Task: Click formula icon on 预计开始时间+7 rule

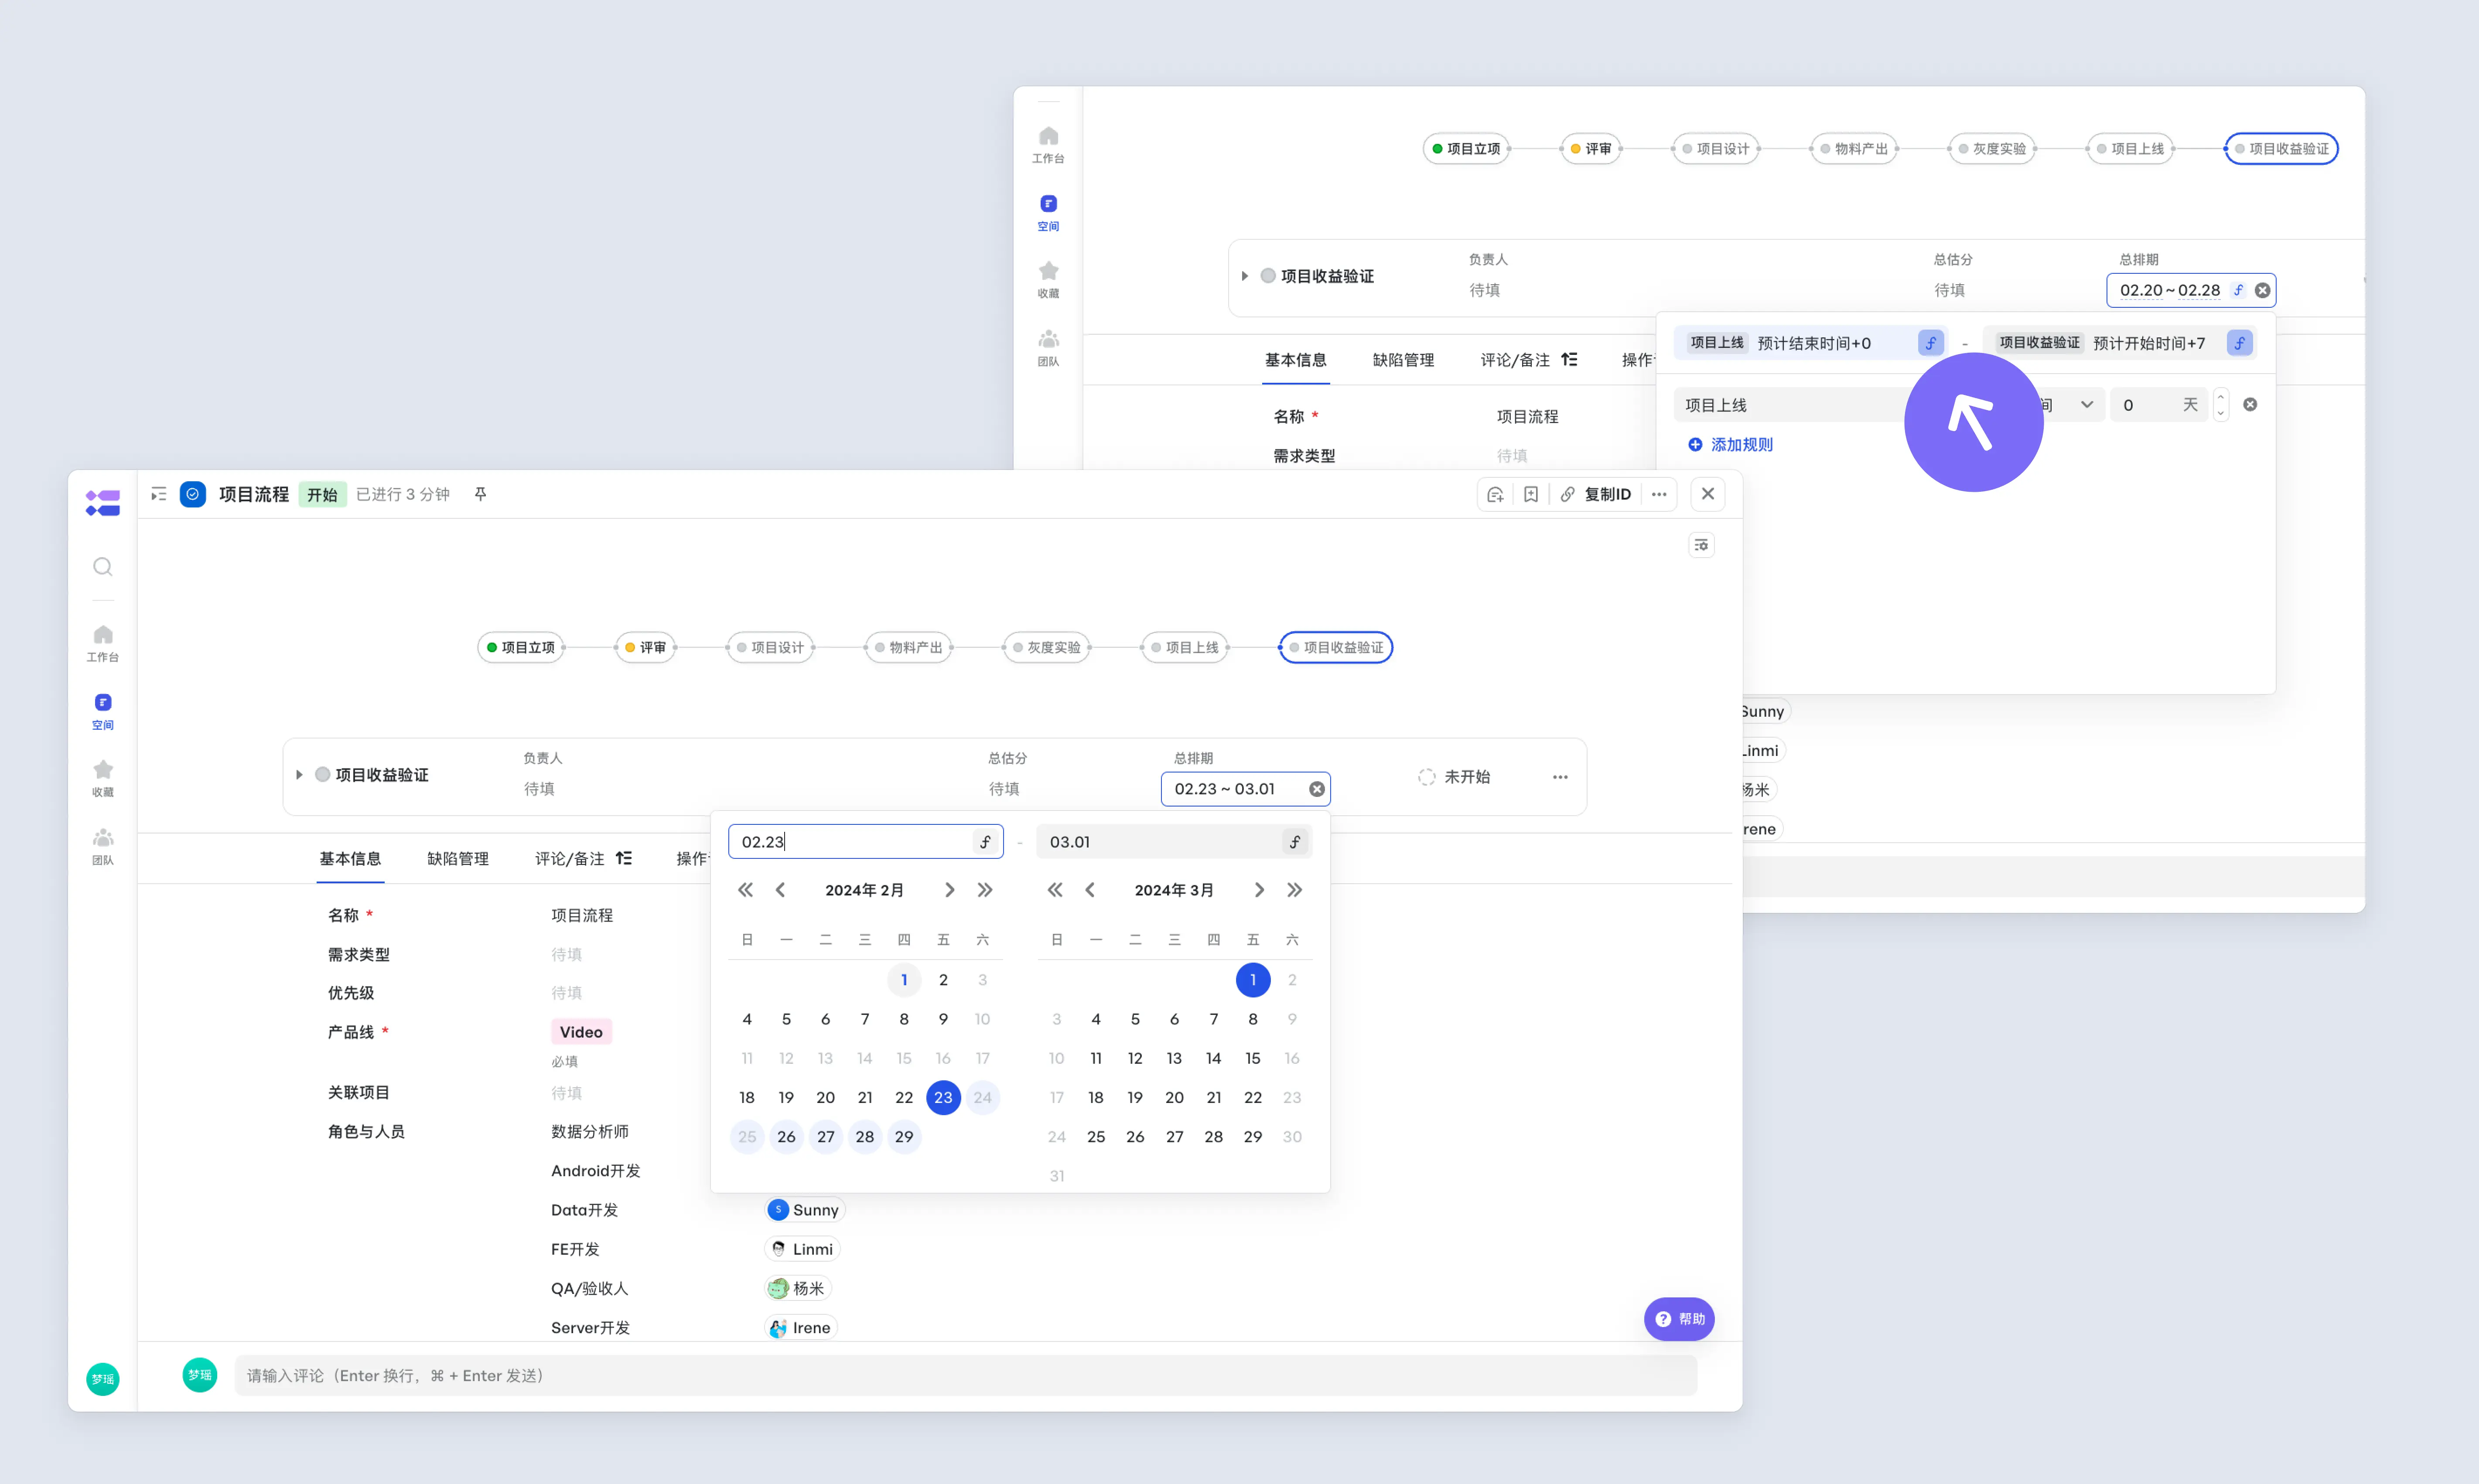Action: (x=2240, y=343)
